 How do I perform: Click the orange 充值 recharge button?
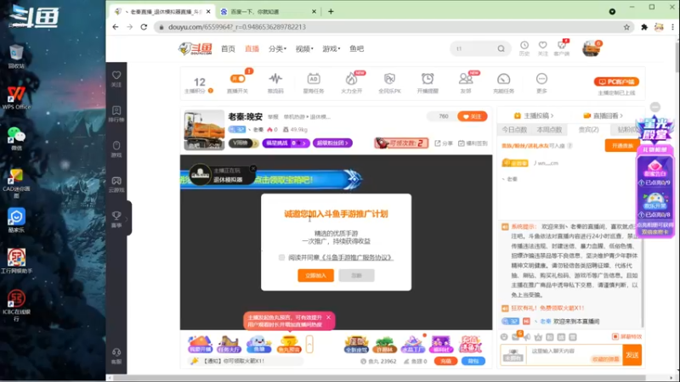(445, 362)
